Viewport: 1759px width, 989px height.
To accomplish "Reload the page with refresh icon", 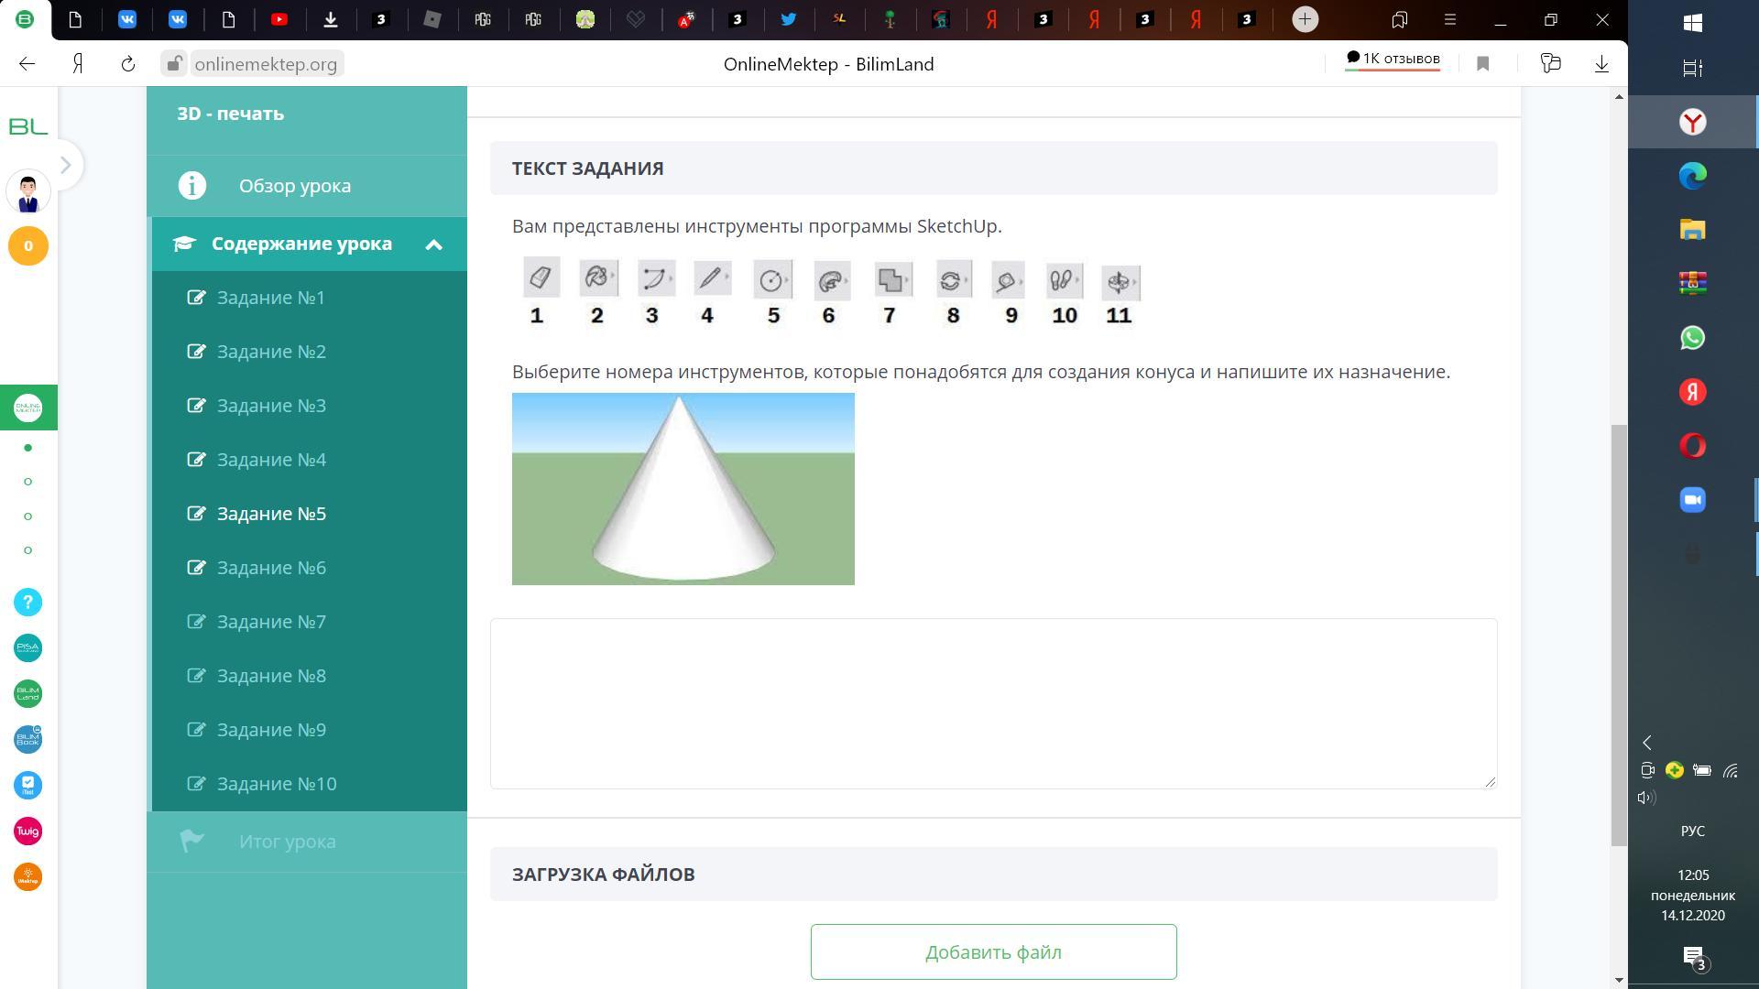I will (128, 64).
